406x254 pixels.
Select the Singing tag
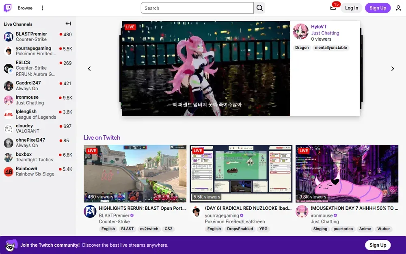pyautogui.click(x=320, y=229)
